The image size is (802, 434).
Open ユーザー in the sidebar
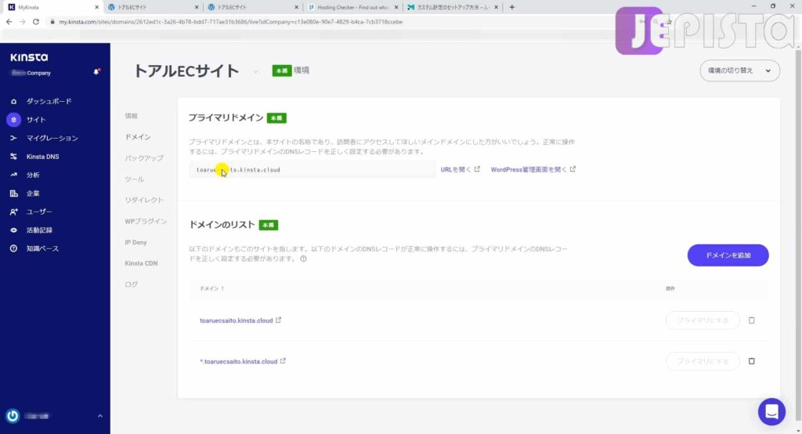[39, 212]
